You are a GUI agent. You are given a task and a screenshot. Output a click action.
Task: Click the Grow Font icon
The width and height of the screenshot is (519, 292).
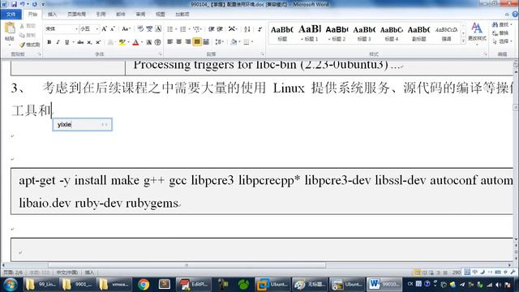tap(105, 29)
